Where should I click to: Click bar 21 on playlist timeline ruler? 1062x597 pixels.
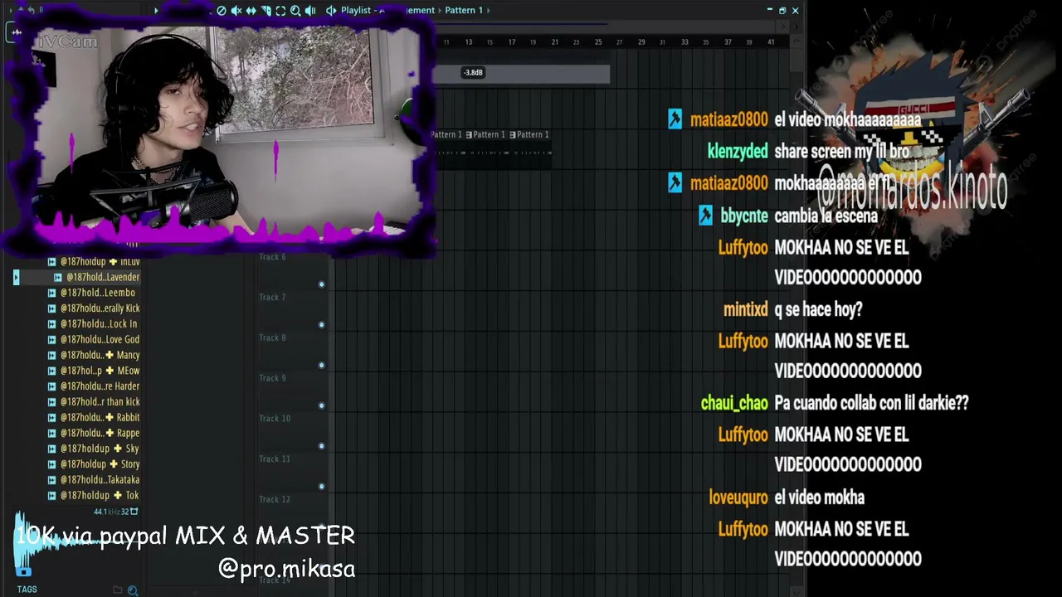[555, 42]
